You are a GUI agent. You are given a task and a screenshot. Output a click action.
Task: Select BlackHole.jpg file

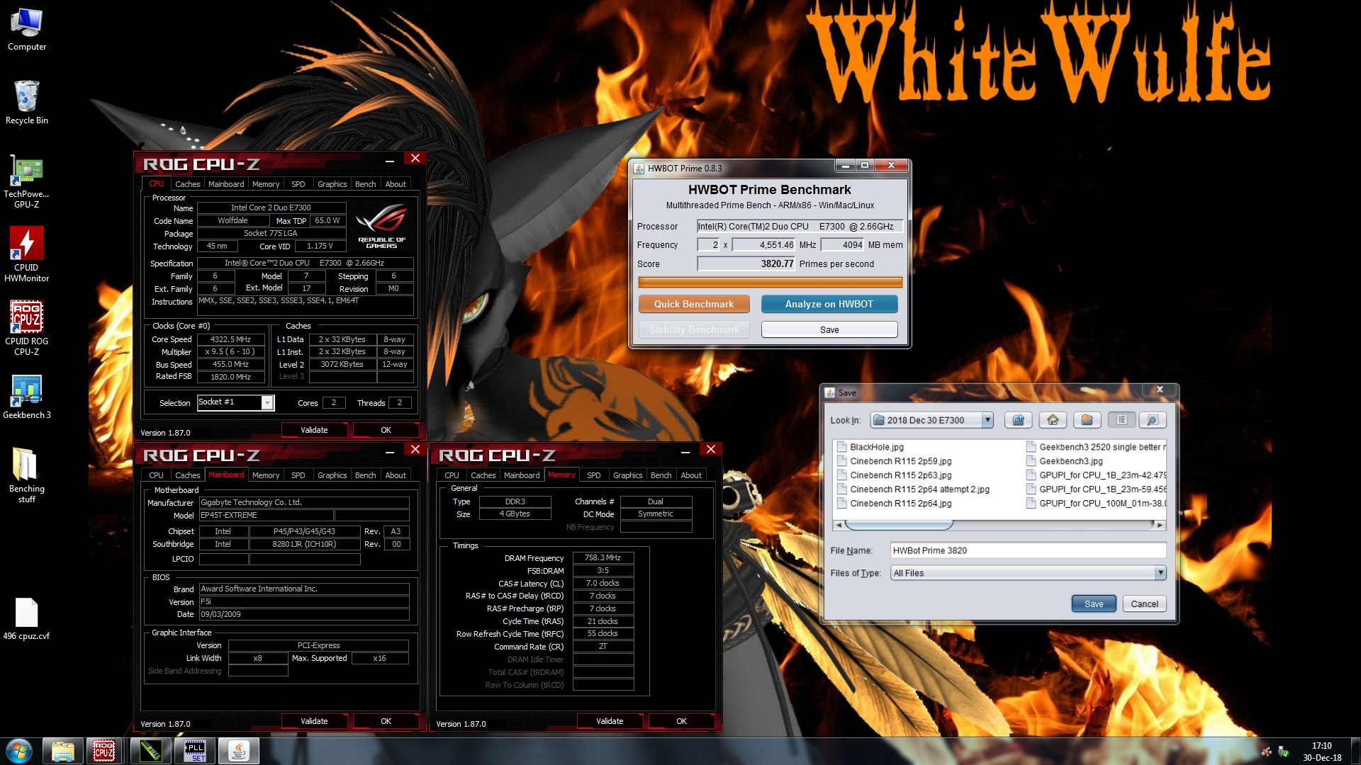[870, 447]
